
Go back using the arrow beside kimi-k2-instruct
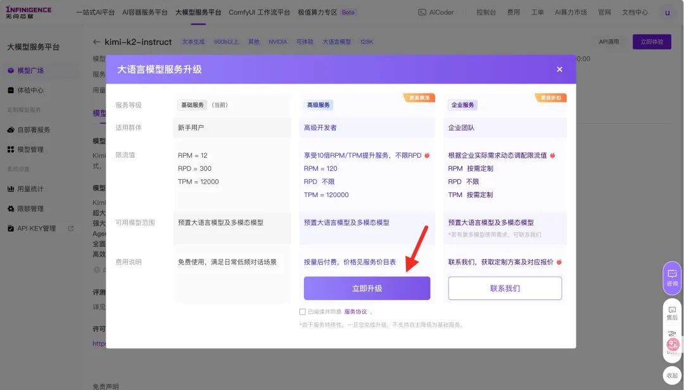click(96, 42)
